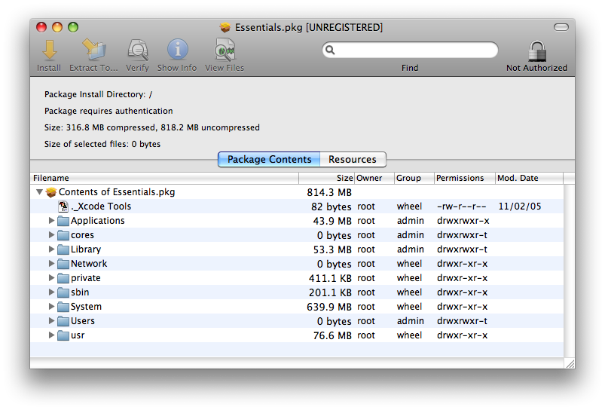The image size is (605, 410).
Task: Click the View Files toolbar icon
Action: point(225,50)
